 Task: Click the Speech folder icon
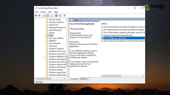(47, 33)
